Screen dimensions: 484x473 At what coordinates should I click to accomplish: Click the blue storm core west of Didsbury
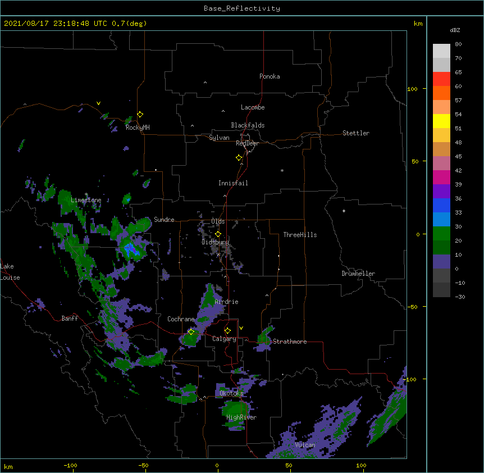tap(131, 249)
